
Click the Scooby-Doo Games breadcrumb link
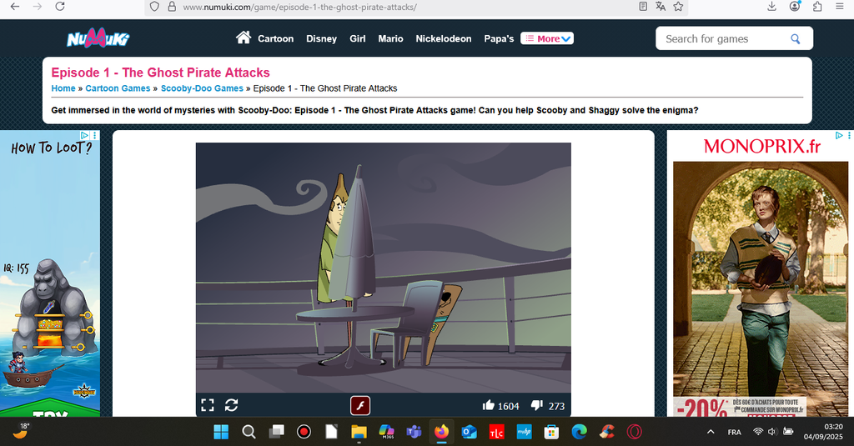[x=202, y=88]
